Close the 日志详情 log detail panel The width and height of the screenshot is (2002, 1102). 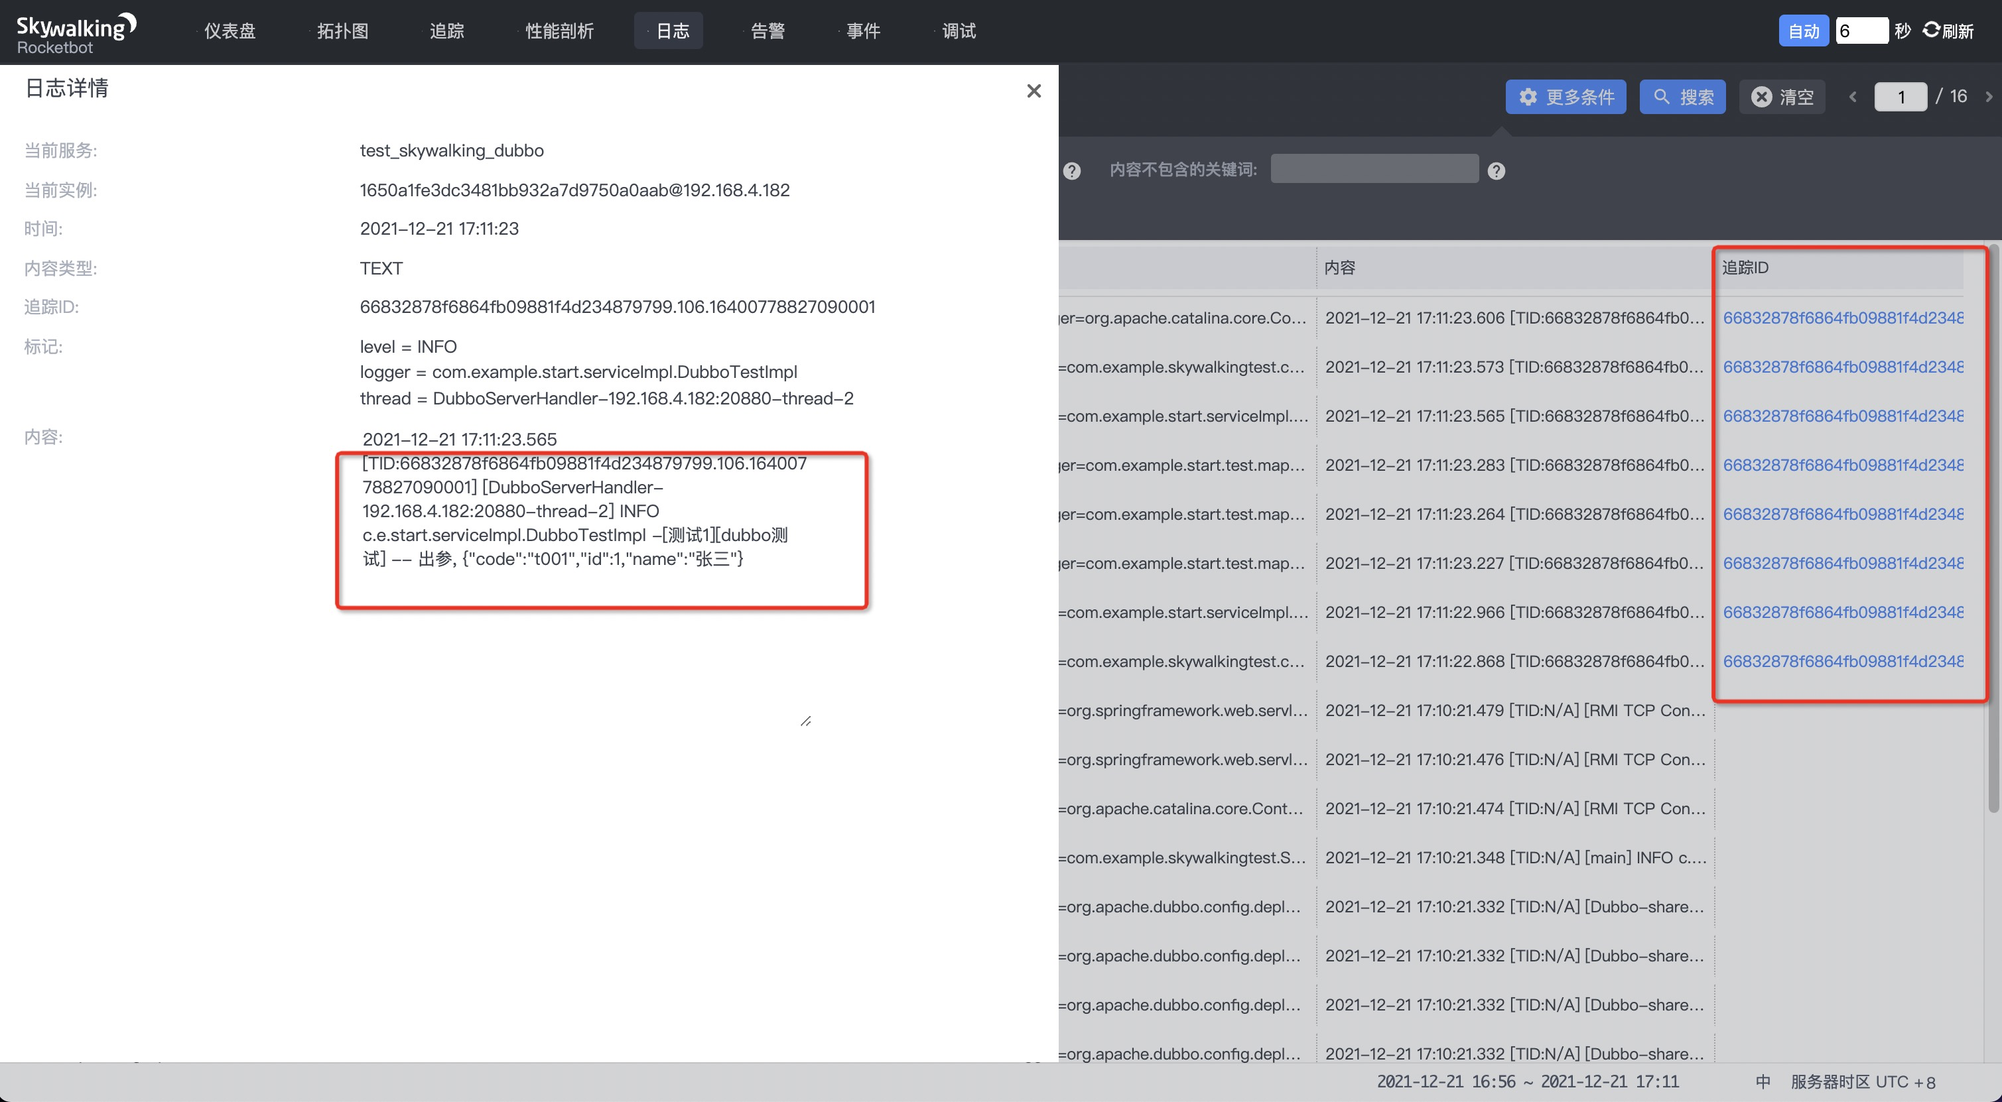click(1034, 91)
